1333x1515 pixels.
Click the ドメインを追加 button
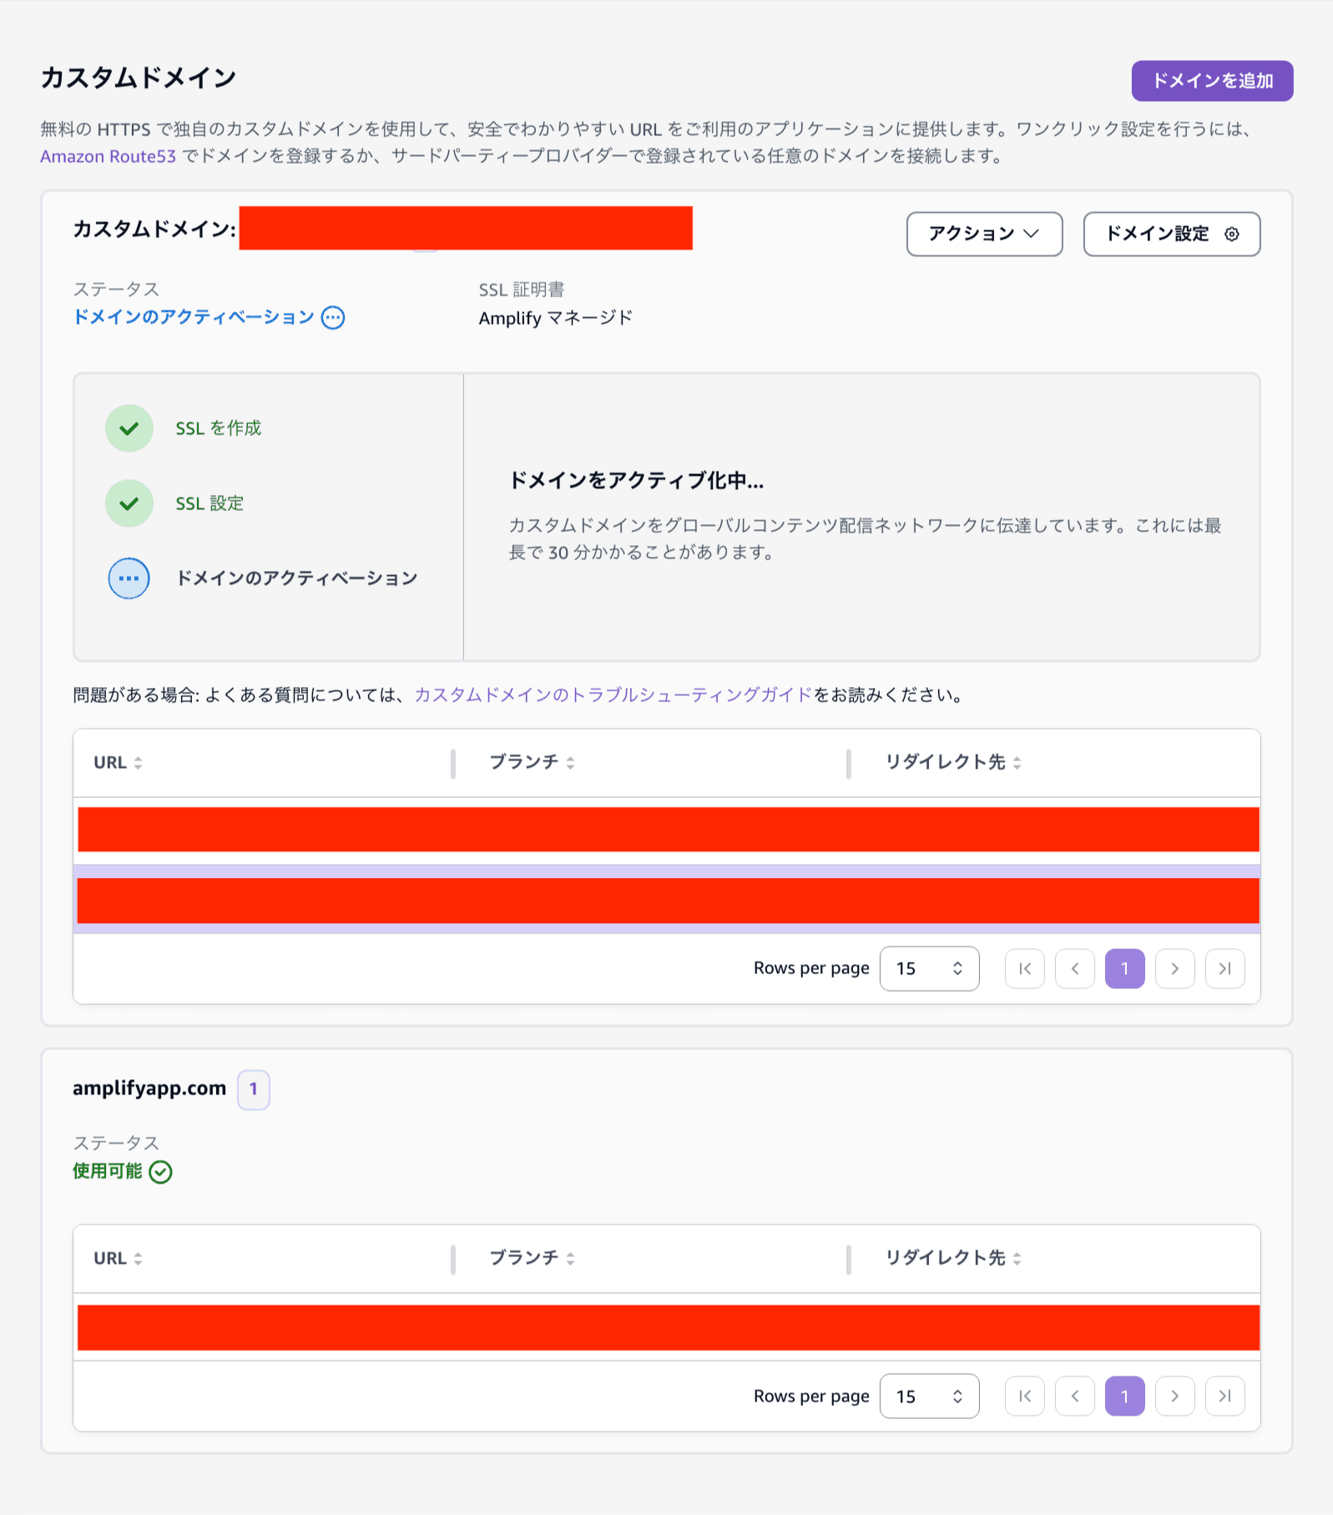1212,81
